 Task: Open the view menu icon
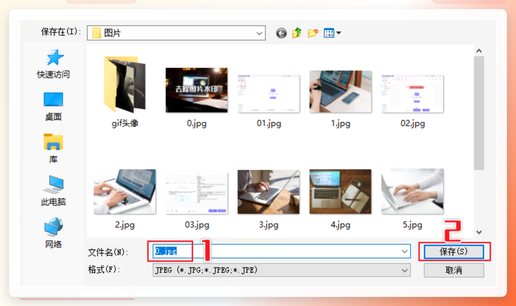(329, 33)
